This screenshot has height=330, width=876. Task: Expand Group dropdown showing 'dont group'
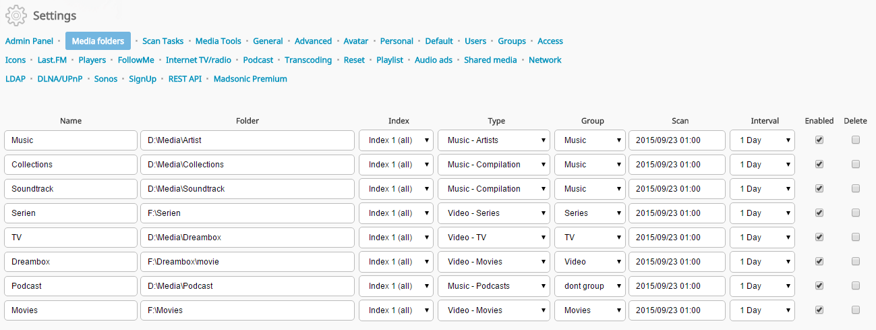pyautogui.click(x=590, y=286)
